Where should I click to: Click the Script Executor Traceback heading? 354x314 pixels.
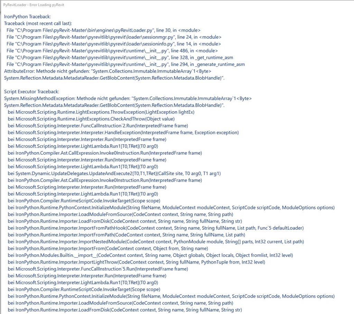(x=31, y=92)
